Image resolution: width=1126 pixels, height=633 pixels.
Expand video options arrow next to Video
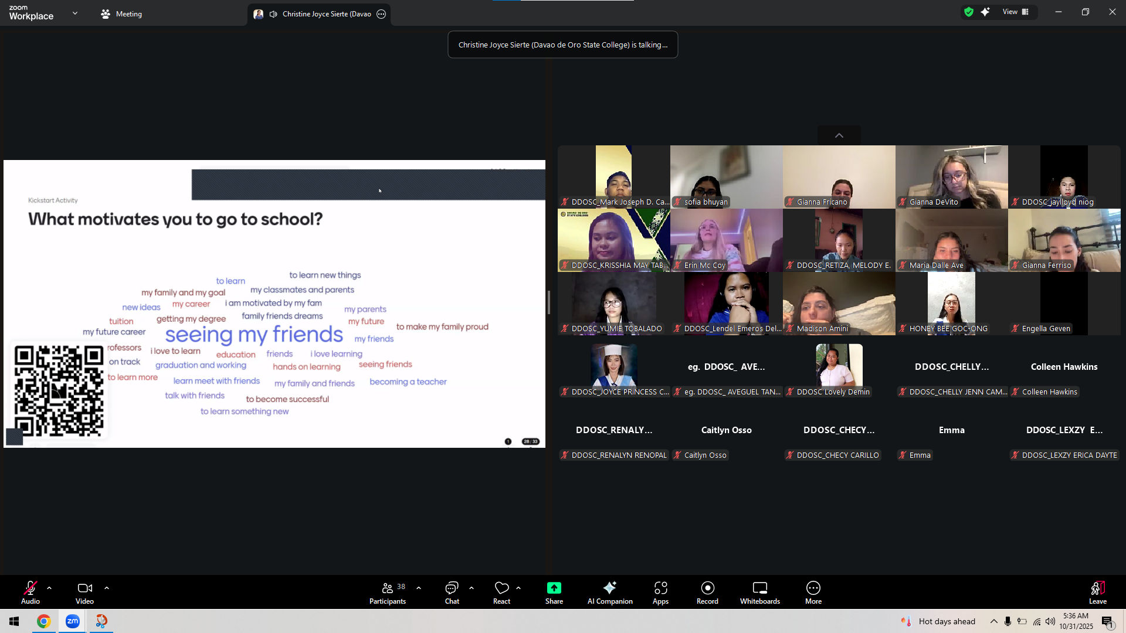107,588
